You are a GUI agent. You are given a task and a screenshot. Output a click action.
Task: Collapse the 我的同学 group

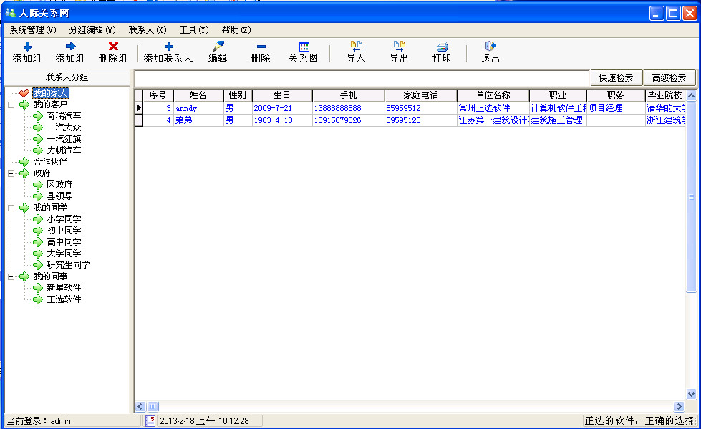[11, 208]
